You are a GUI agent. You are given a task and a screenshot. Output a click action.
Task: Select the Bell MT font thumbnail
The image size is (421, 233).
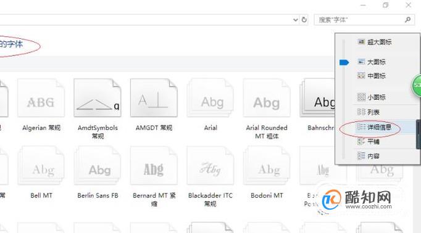(x=41, y=165)
